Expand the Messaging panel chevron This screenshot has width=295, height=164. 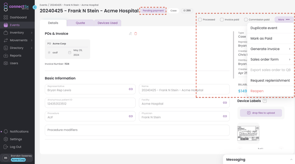(291, 160)
